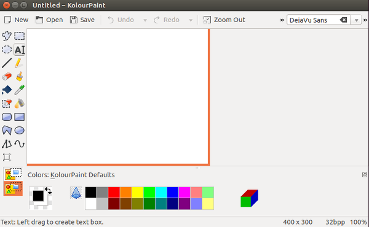The image size is (369, 227).
Task: Select the Pen tool
Action: (19, 63)
